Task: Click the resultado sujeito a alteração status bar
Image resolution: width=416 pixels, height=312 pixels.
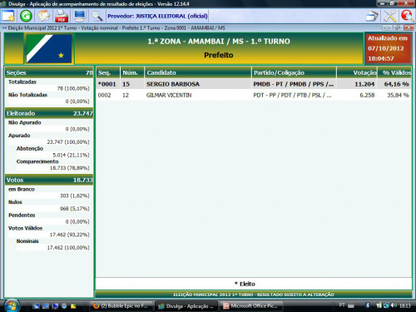Action: [x=254, y=295]
